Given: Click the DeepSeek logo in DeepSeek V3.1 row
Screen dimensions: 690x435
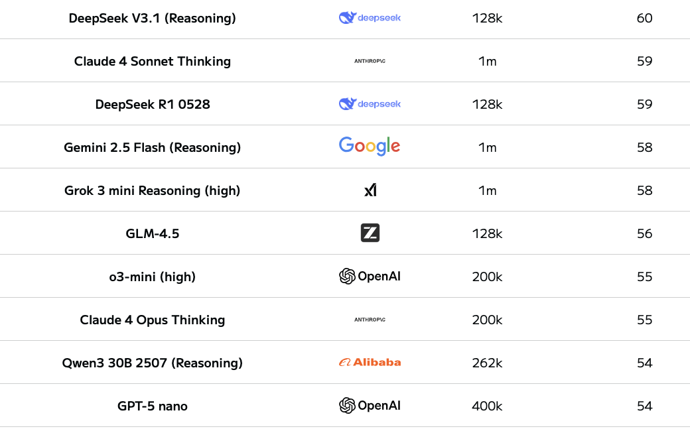Looking at the screenshot, I should [x=370, y=18].
